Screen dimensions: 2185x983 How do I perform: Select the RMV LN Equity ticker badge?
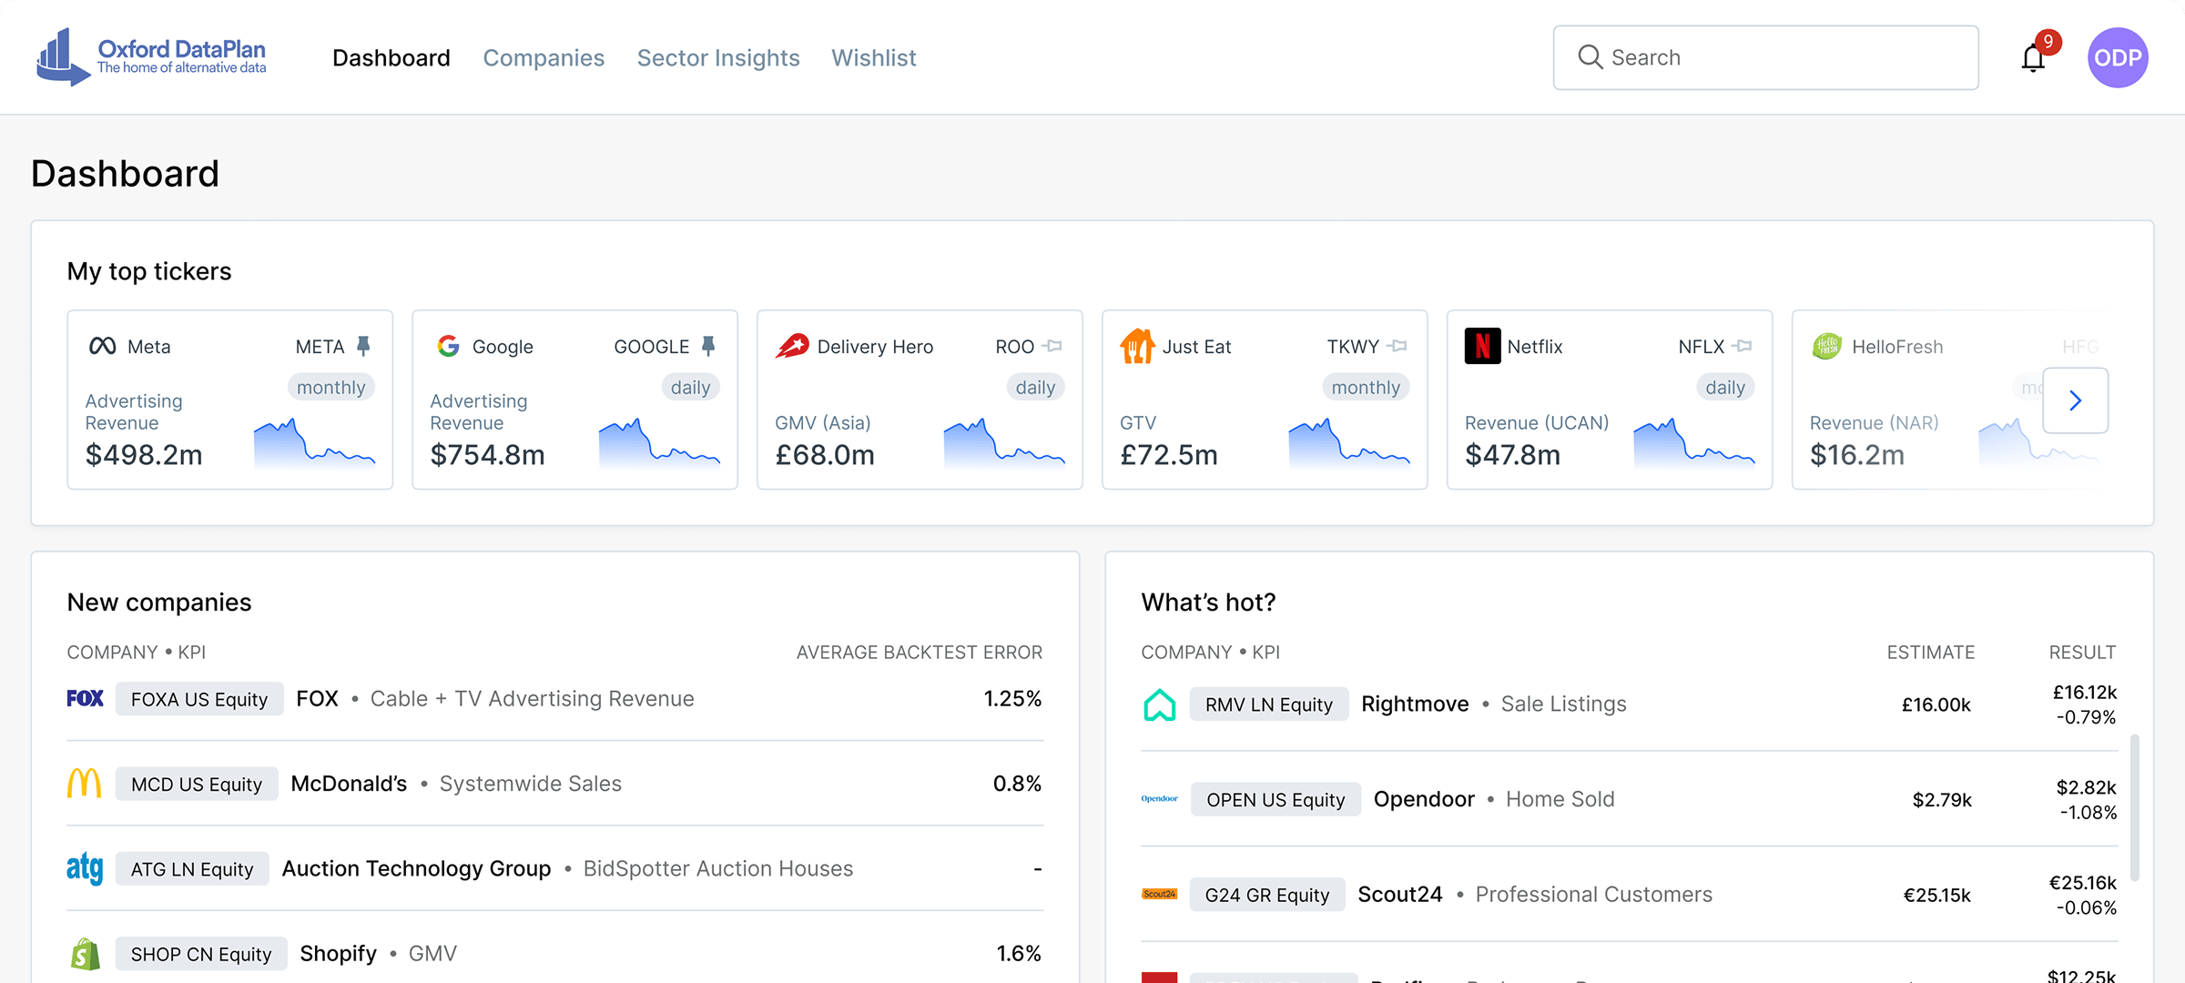click(x=1269, y=704)
